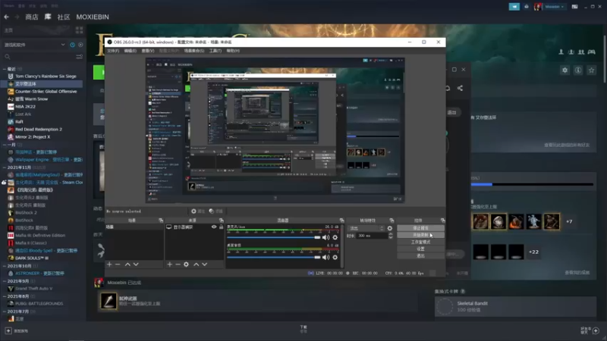Open the OBS File menu

point(113,51)
